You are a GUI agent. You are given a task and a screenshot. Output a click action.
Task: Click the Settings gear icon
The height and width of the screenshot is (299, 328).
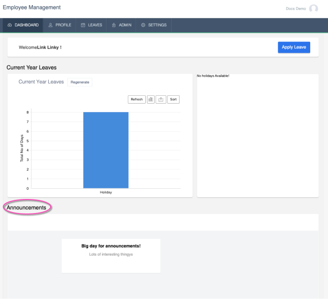[x=143, y=25]
